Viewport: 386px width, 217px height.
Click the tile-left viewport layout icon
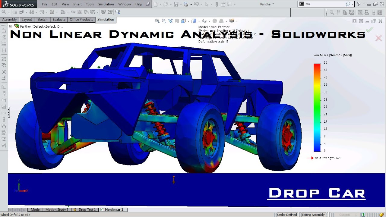click(354, 21)
